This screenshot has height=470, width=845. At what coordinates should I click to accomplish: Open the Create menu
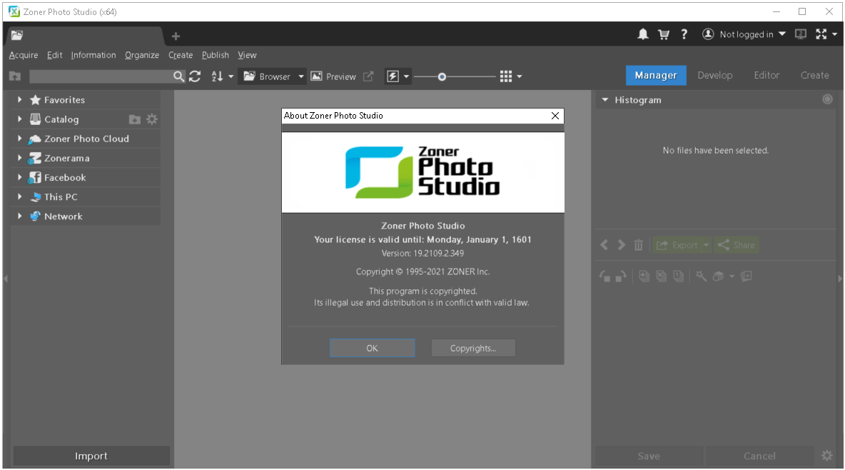point(181,55)
